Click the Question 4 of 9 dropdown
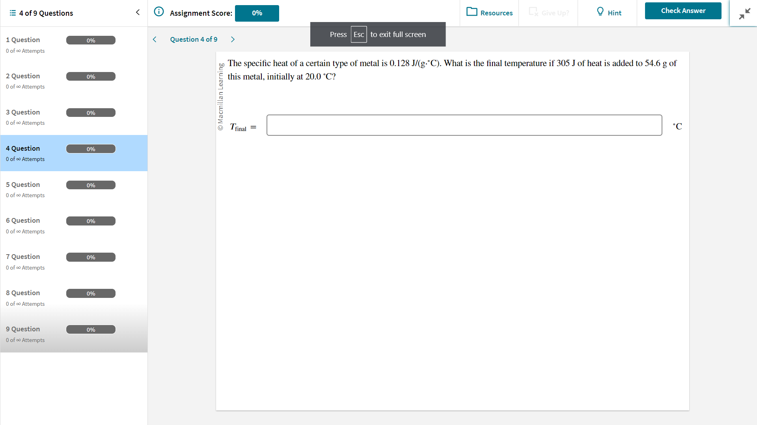The width and height of the screenshot is (757, 425). click(193, 39)
